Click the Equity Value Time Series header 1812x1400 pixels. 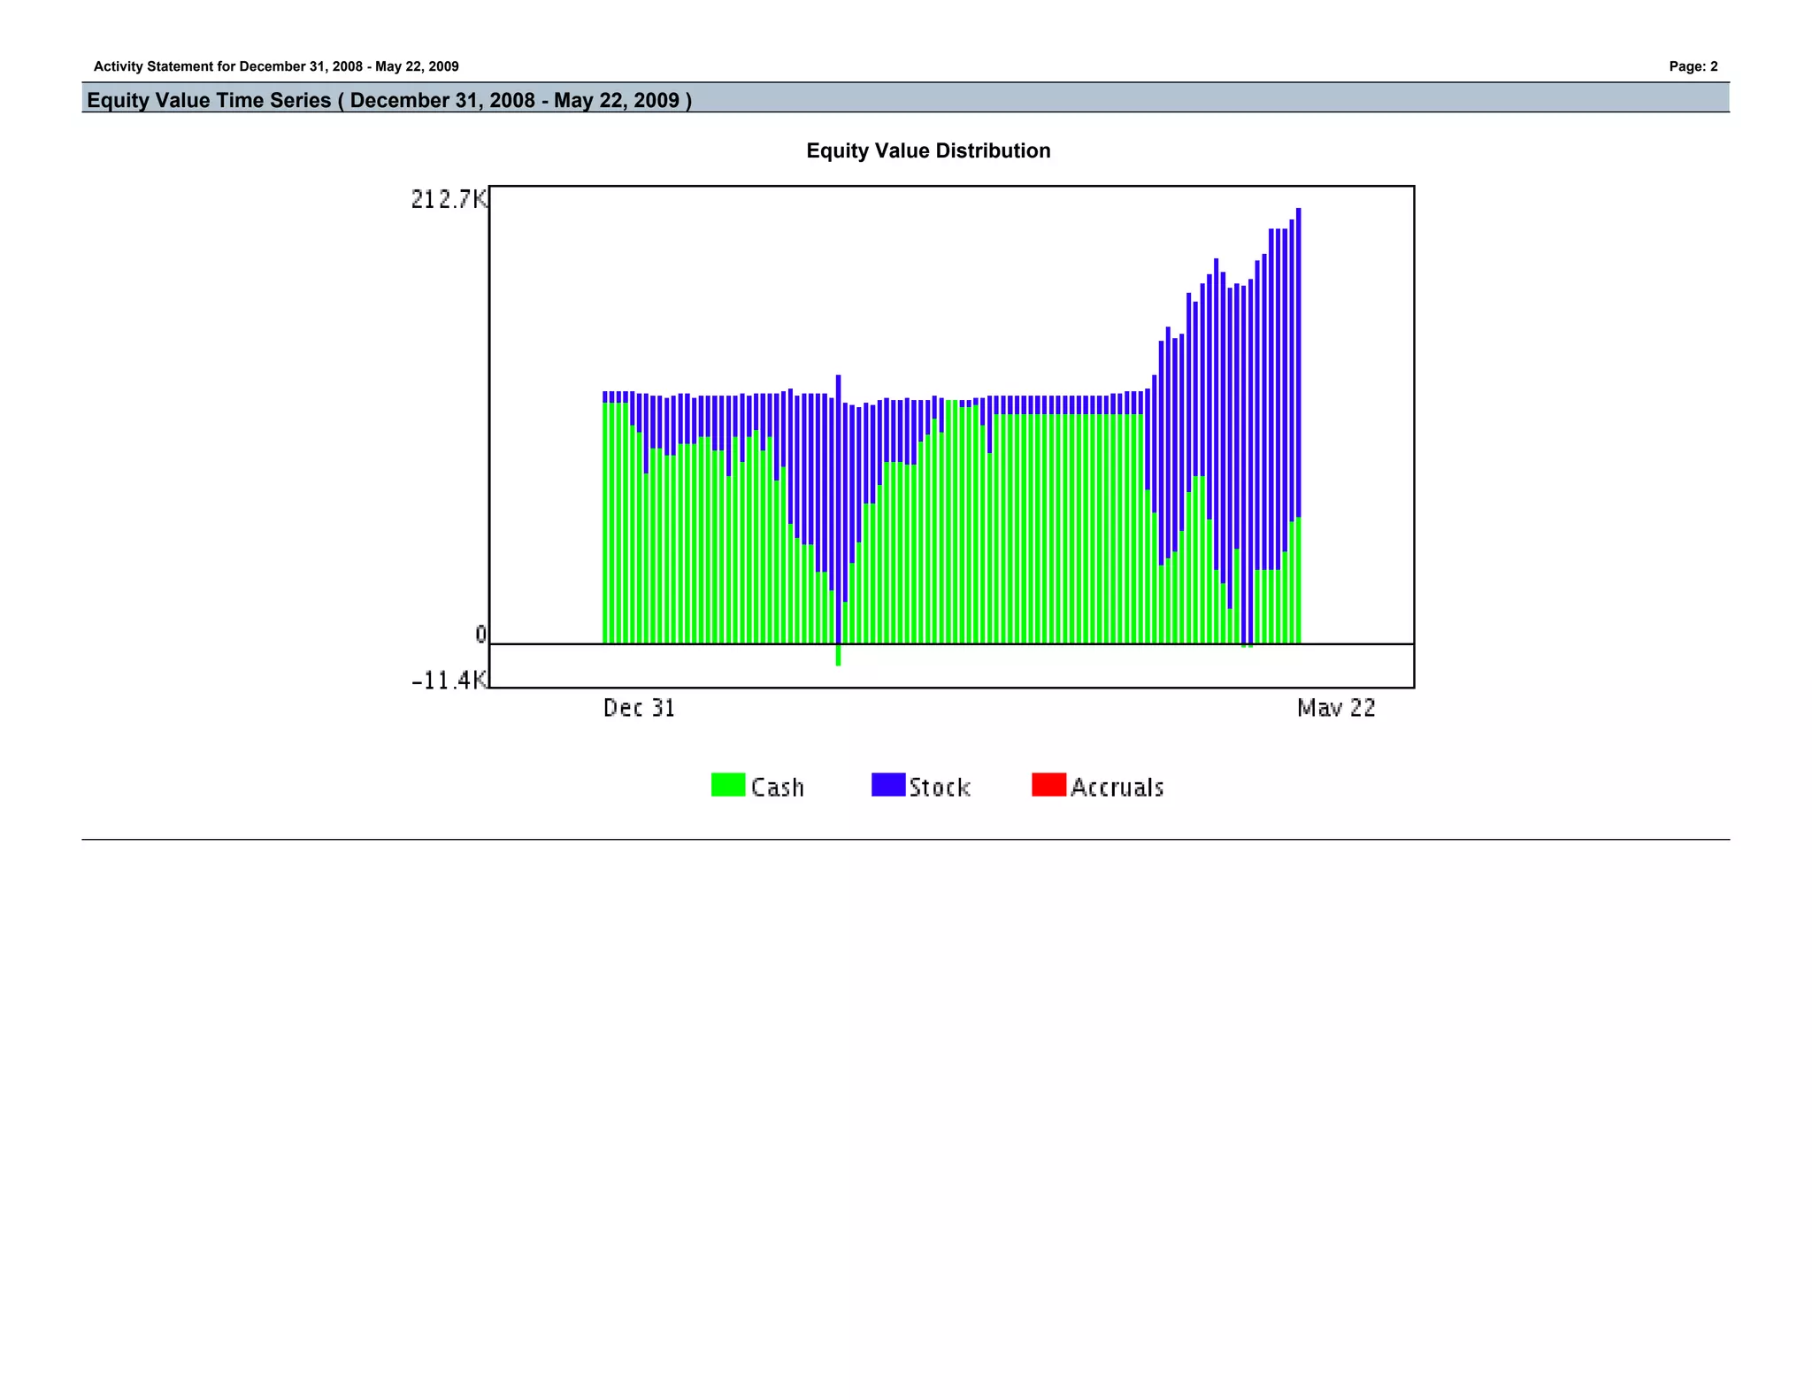tap(389, 100)
